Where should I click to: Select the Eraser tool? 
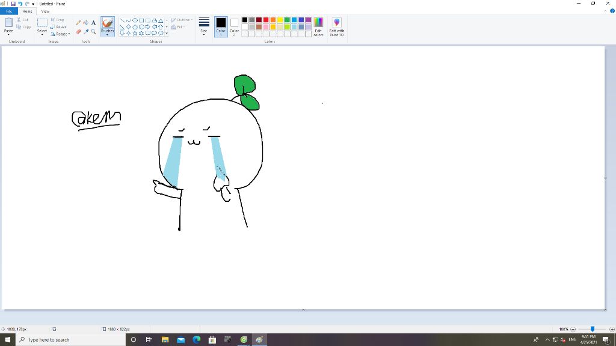click(78, 31)
